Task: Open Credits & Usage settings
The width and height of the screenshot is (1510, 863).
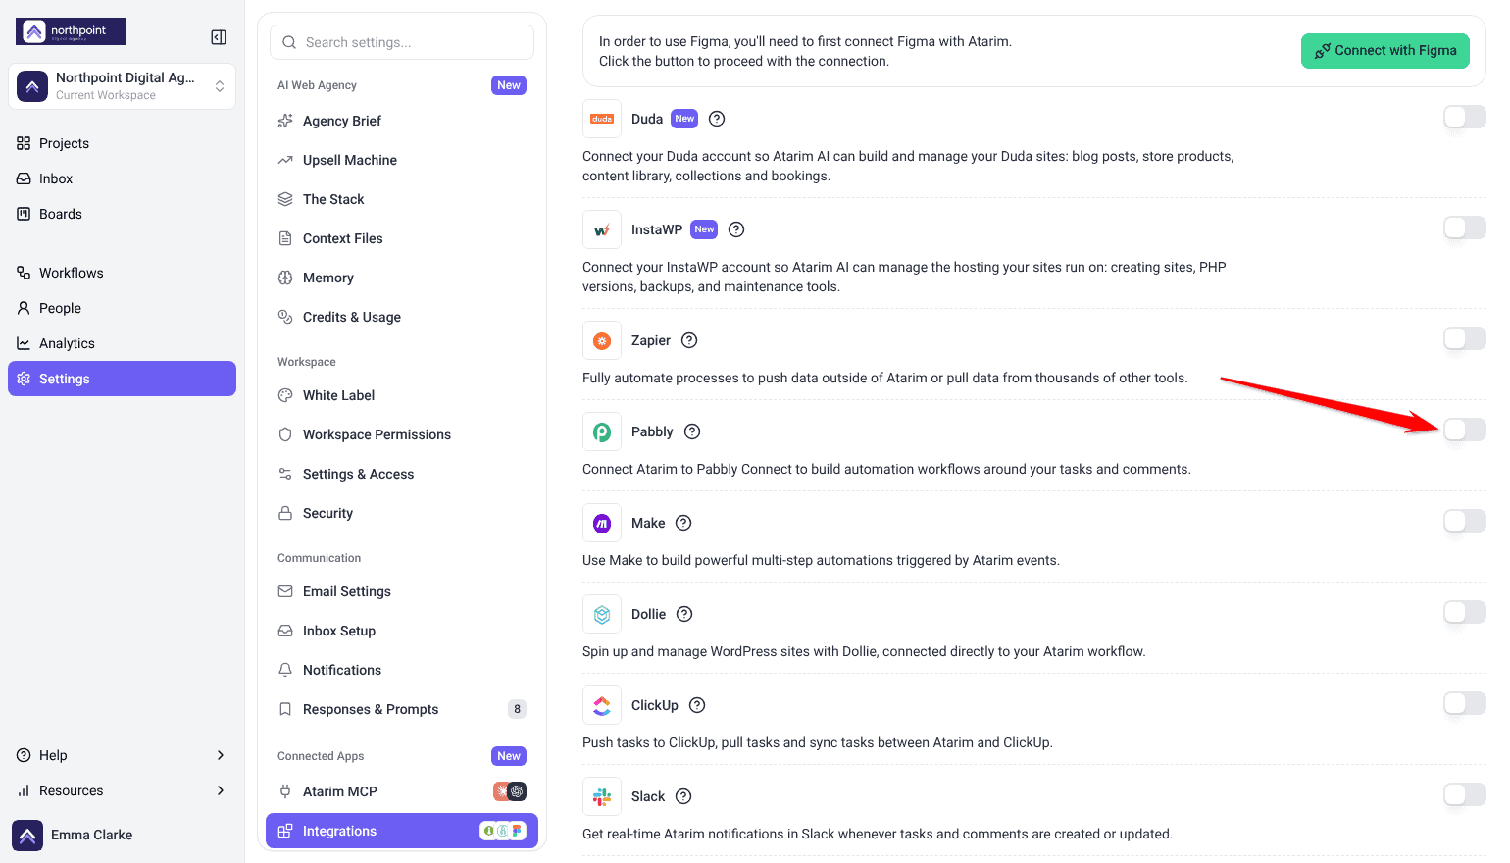Action: pos(402,317)
